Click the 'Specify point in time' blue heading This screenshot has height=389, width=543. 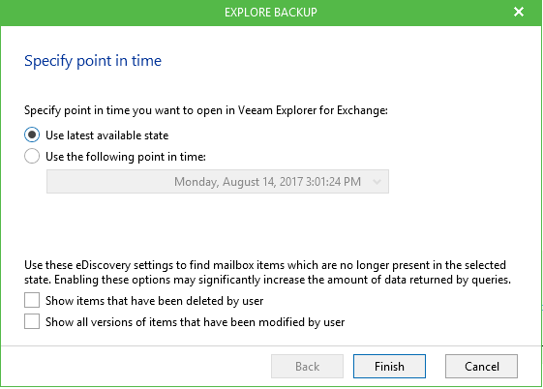[x=93, y=61]
